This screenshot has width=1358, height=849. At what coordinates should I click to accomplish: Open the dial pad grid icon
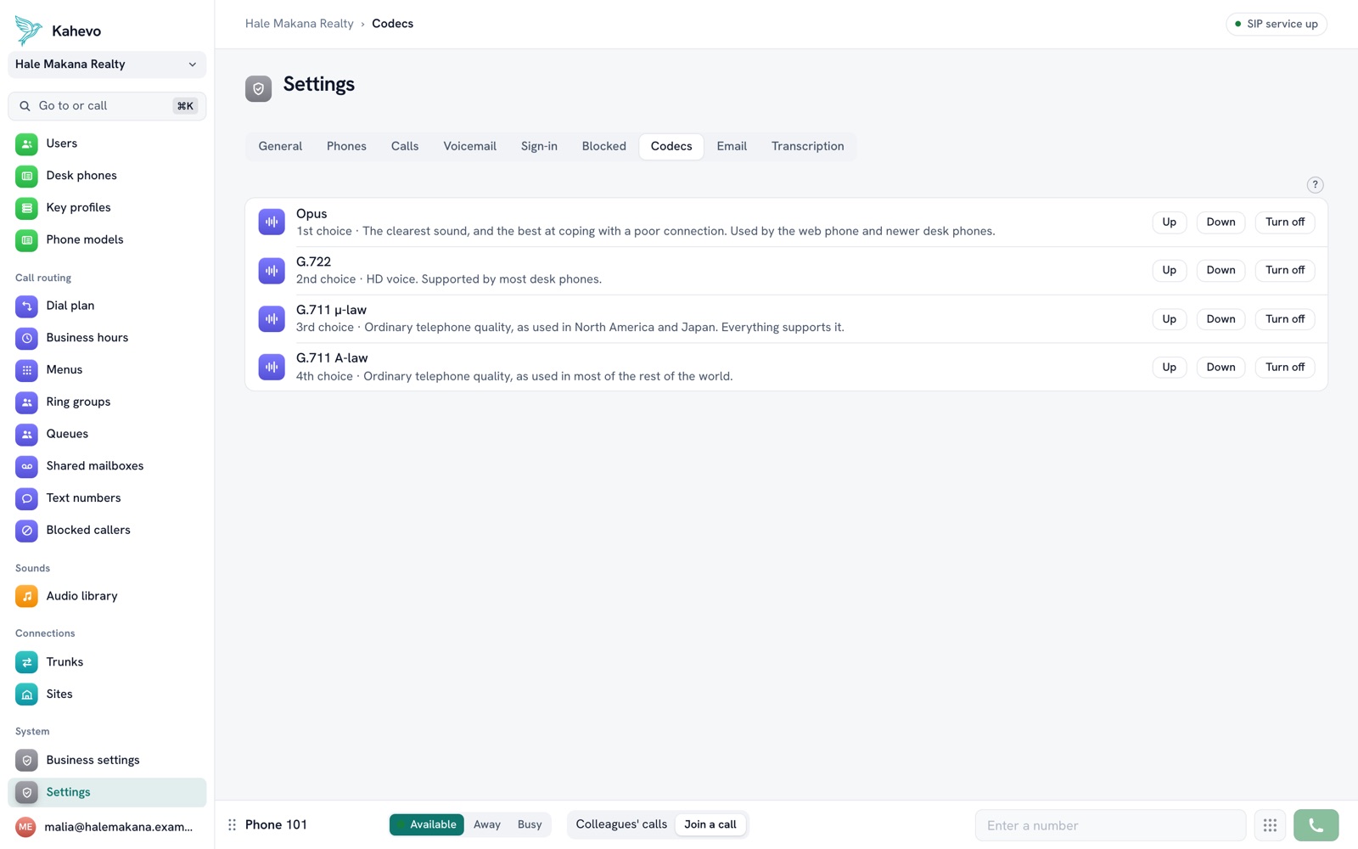pos(1270,825)
